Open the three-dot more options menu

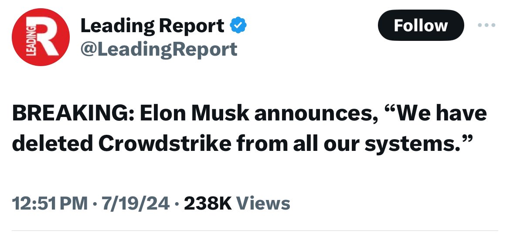[487, 25]
